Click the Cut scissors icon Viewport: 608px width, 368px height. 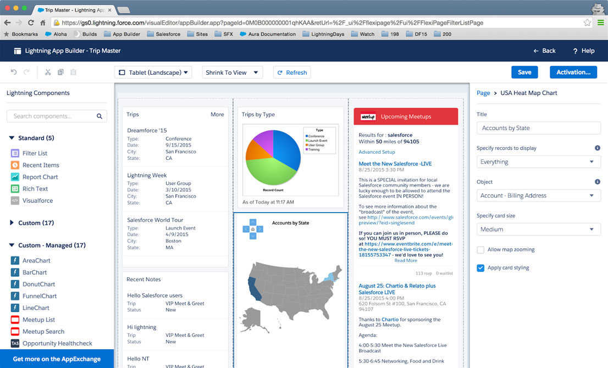click(48, 72)
